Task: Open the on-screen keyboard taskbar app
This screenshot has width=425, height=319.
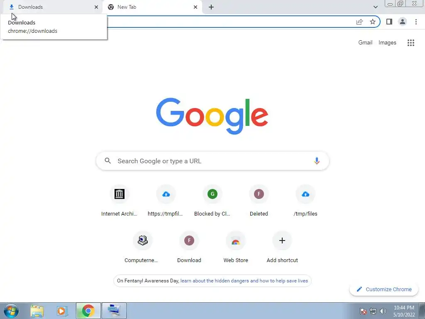Action: pos(114,311)
